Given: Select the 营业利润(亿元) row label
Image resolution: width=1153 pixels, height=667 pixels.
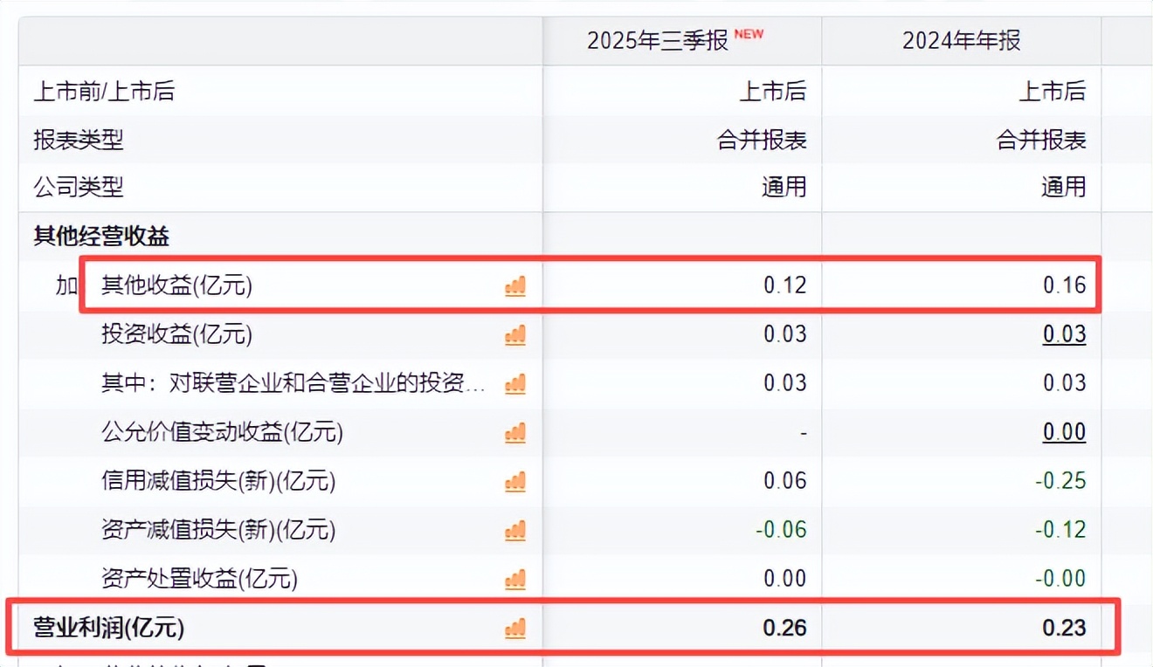Looking at the screenshot, I should point(109,628).
